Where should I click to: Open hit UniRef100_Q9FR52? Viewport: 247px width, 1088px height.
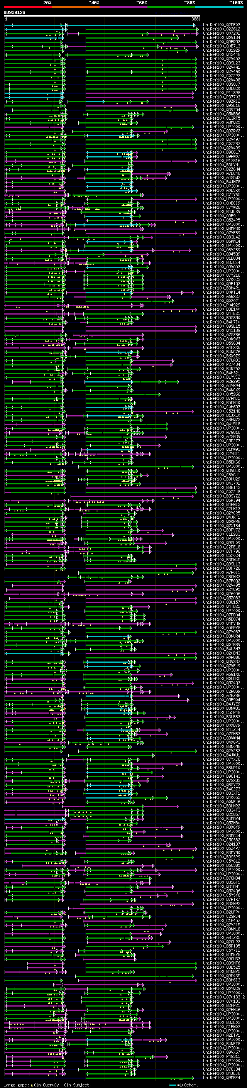tap(222, 42)
